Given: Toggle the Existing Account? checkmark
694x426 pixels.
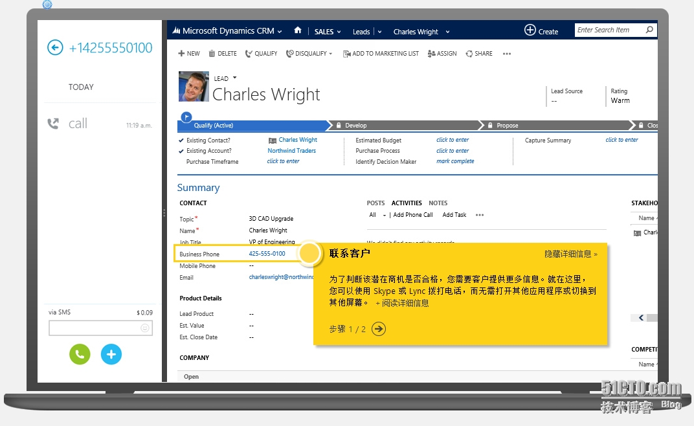Looking at the screenshot, I should pyautogui.click(x=181, y=151).
